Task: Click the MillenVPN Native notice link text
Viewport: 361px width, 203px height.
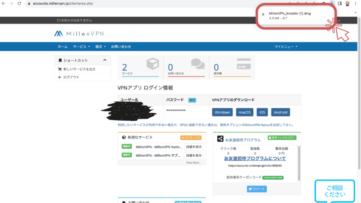Action: (x=206, y=125)
